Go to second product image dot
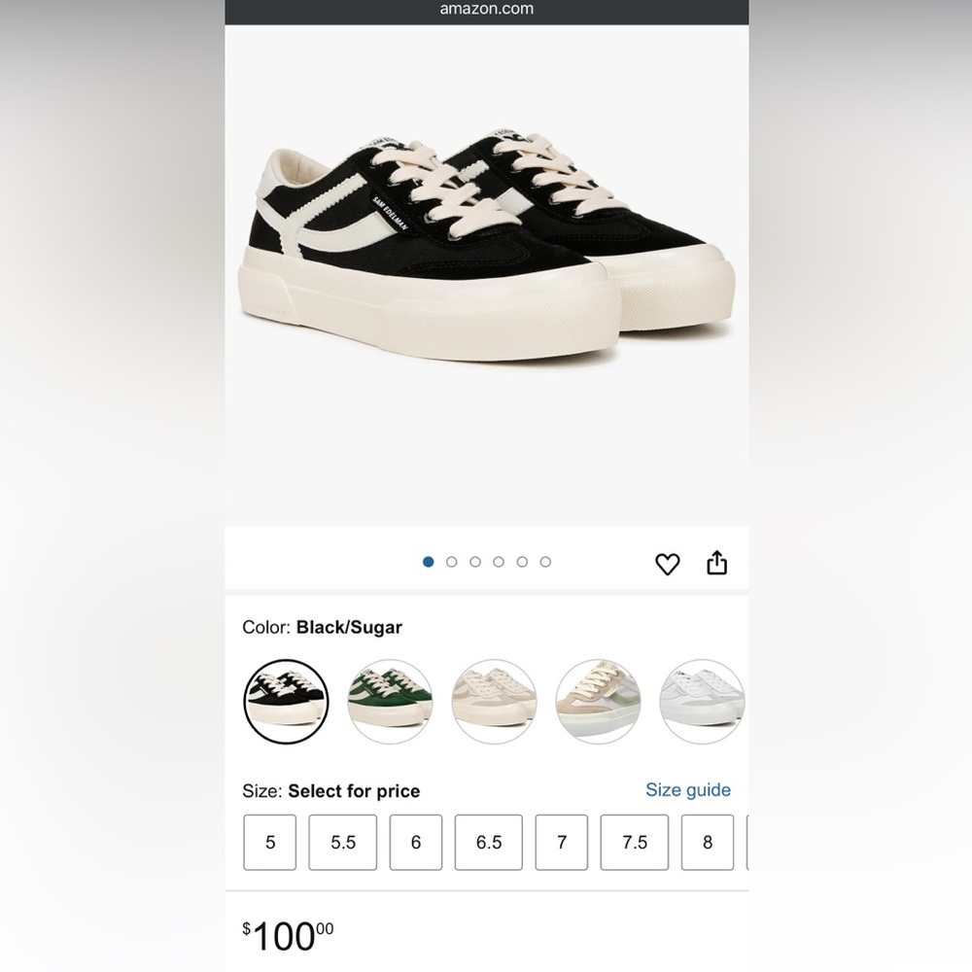The height and width of the screenshot is (972, 972). 451,562
